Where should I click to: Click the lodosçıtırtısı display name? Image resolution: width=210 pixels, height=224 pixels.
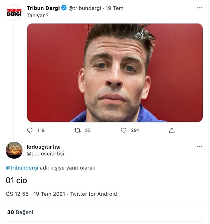click(44, 147)
